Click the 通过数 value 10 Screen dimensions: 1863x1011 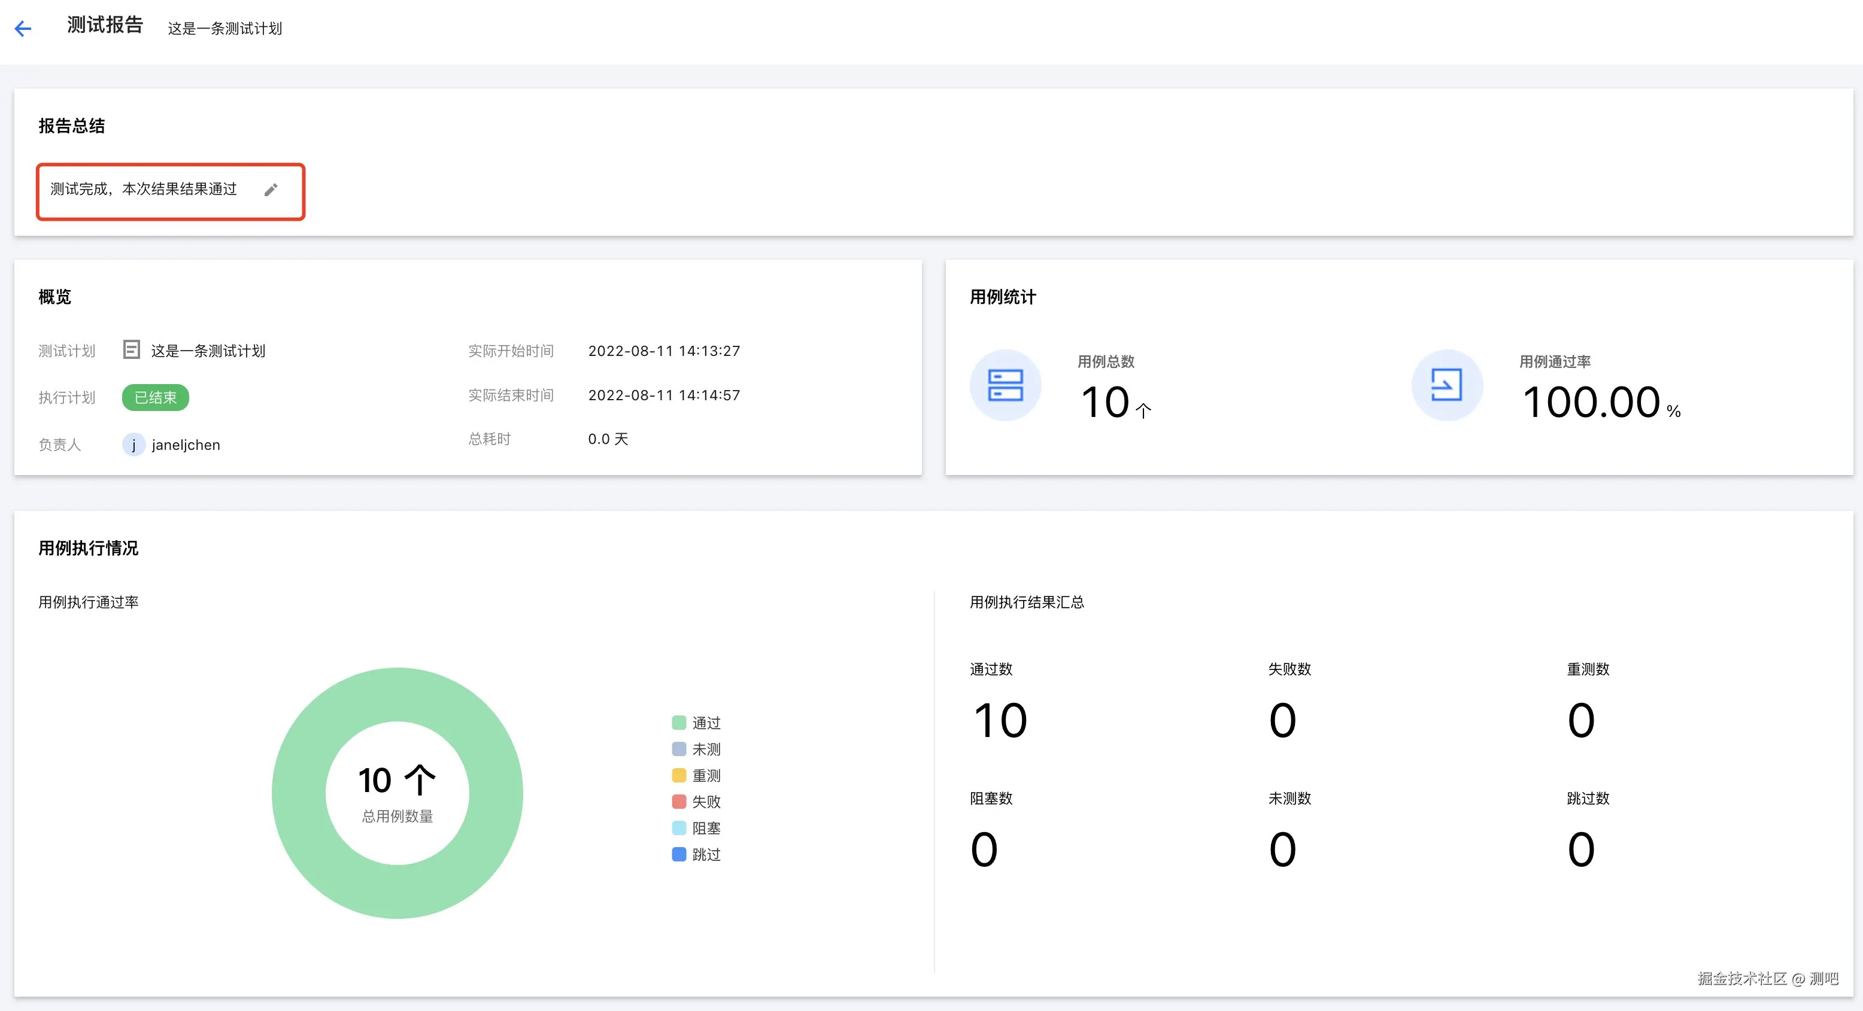pos(1000,720)
